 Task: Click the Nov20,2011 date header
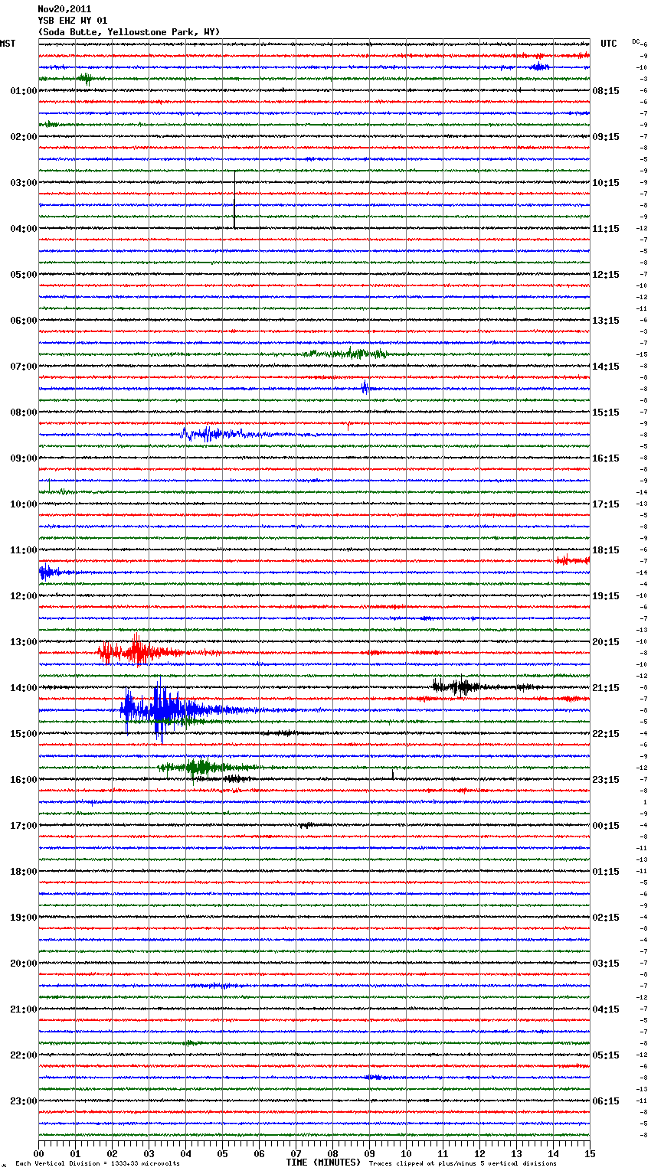coord(64,9)
